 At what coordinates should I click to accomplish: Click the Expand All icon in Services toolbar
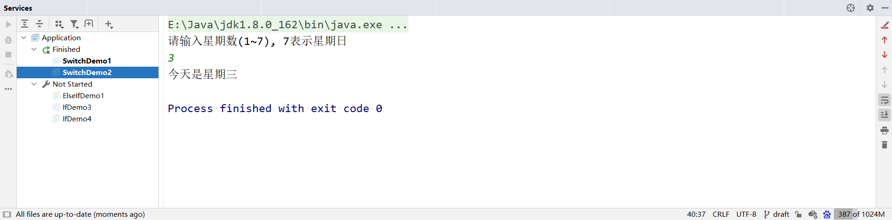25,24
